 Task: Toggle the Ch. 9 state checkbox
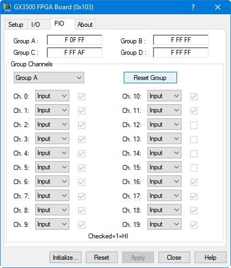pos(81,225)
